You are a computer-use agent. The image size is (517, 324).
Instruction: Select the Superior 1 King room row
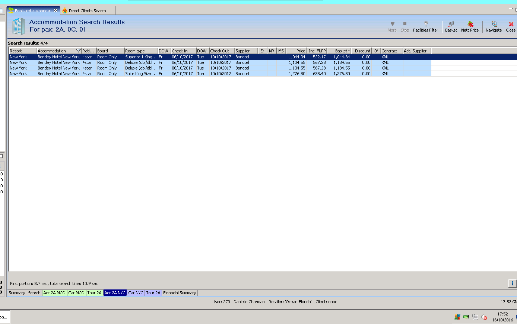(x=140, y=57)
